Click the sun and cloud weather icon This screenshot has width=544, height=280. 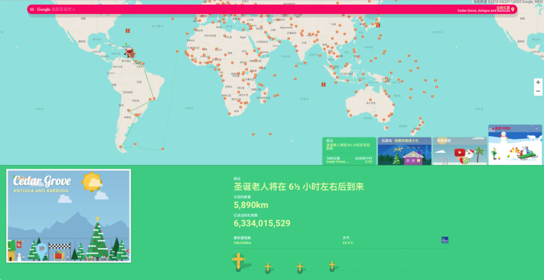click(x=92, y=182)
